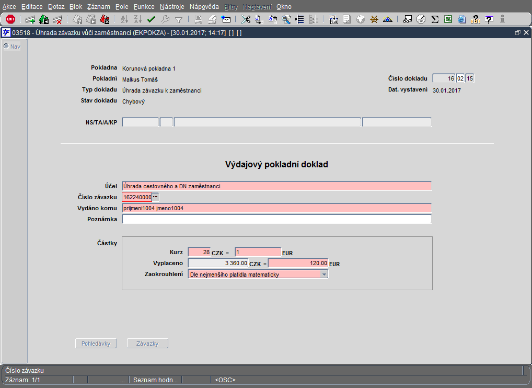Click the magnifier document search icon

(286, 19)
